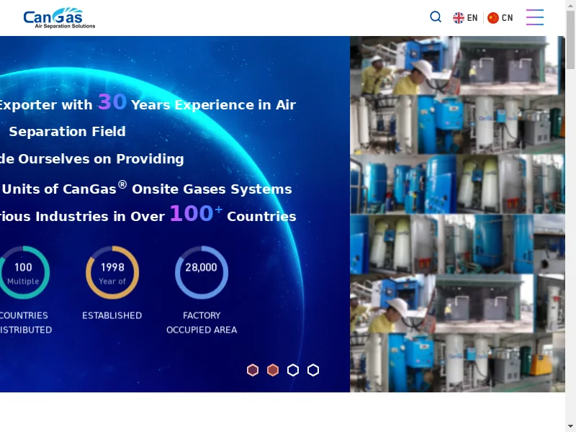This screenshot has width=576, height=432.
Task: Open the hamburger menu
Action: point(535,17)
